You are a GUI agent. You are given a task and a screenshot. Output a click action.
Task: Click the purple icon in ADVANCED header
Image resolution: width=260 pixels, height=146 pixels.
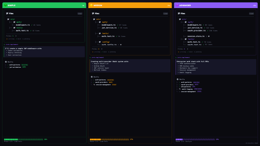pyautogui.click(x=177, y=5)
